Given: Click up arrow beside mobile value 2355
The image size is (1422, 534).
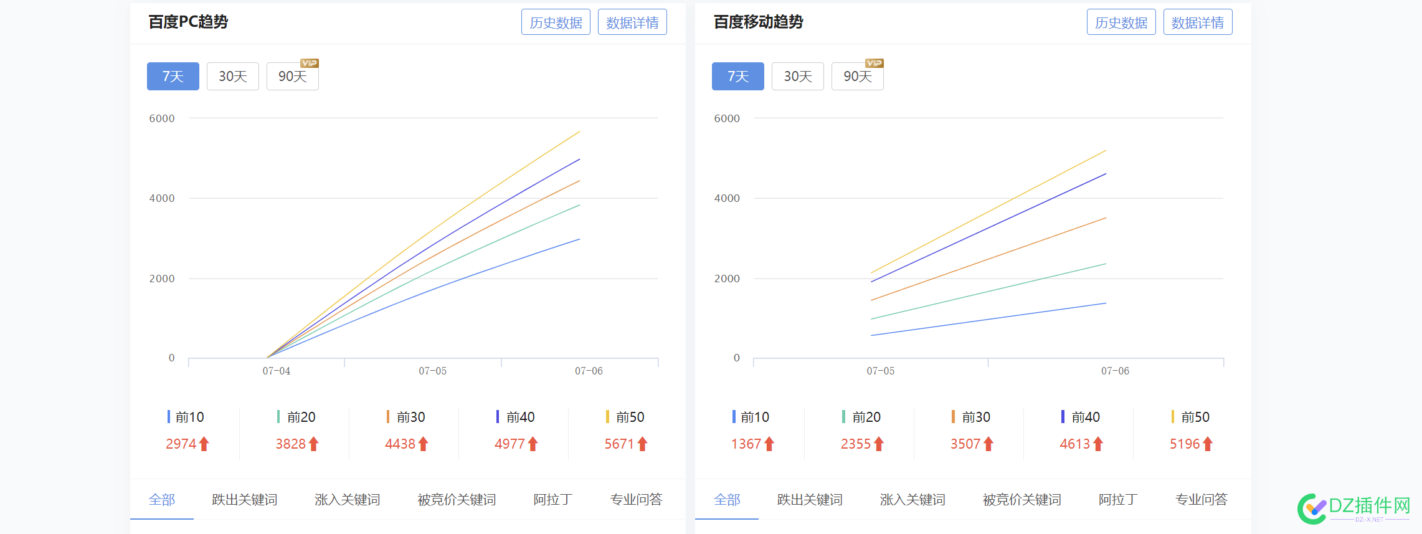Looking at the screenshot, I should click(x=879, y=444).
